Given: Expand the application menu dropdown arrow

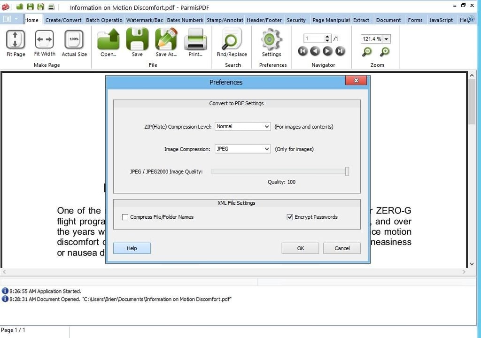Looking at the screenshot, I should pos(16,19).
